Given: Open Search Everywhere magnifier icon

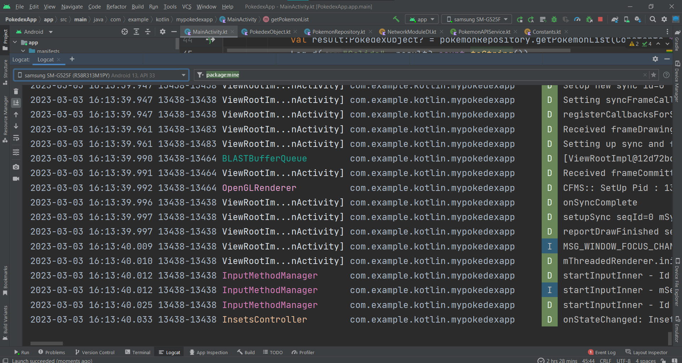Looking at the screenshot, I should (653, 20).
